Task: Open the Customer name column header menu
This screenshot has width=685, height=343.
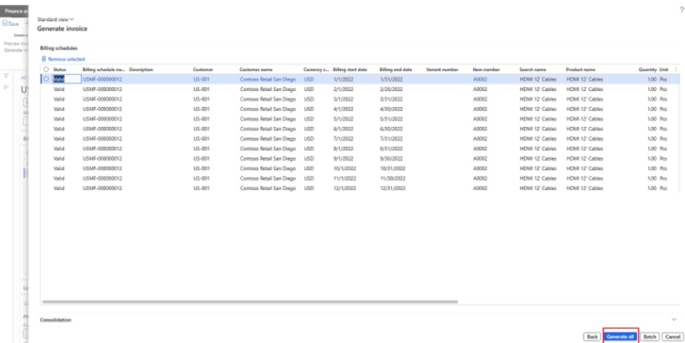Action: (256, 69)
